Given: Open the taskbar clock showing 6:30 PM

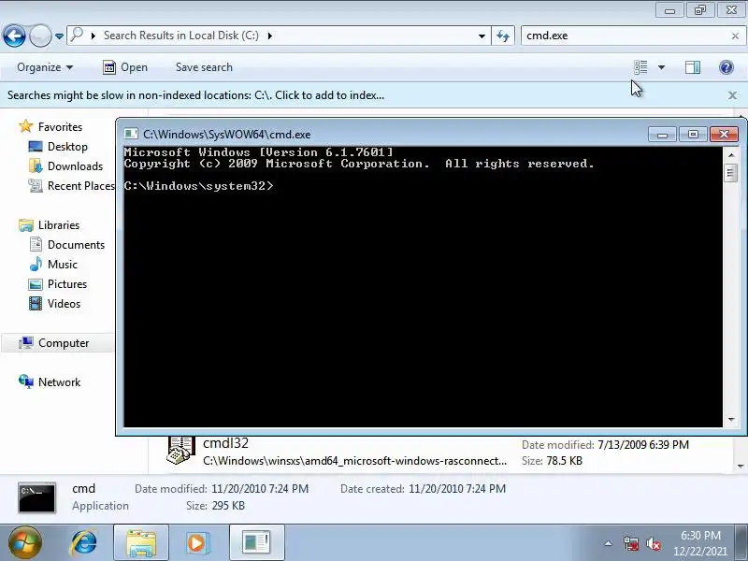Looking at the screenshot, I should click(x=700, y=543).
